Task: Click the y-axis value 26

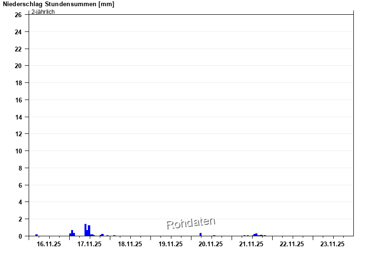Action: click(18, 15)
